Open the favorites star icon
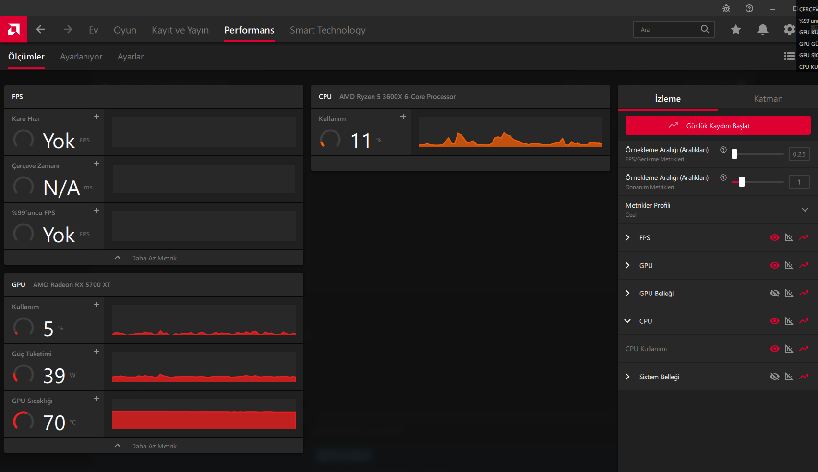 (735, 30)
